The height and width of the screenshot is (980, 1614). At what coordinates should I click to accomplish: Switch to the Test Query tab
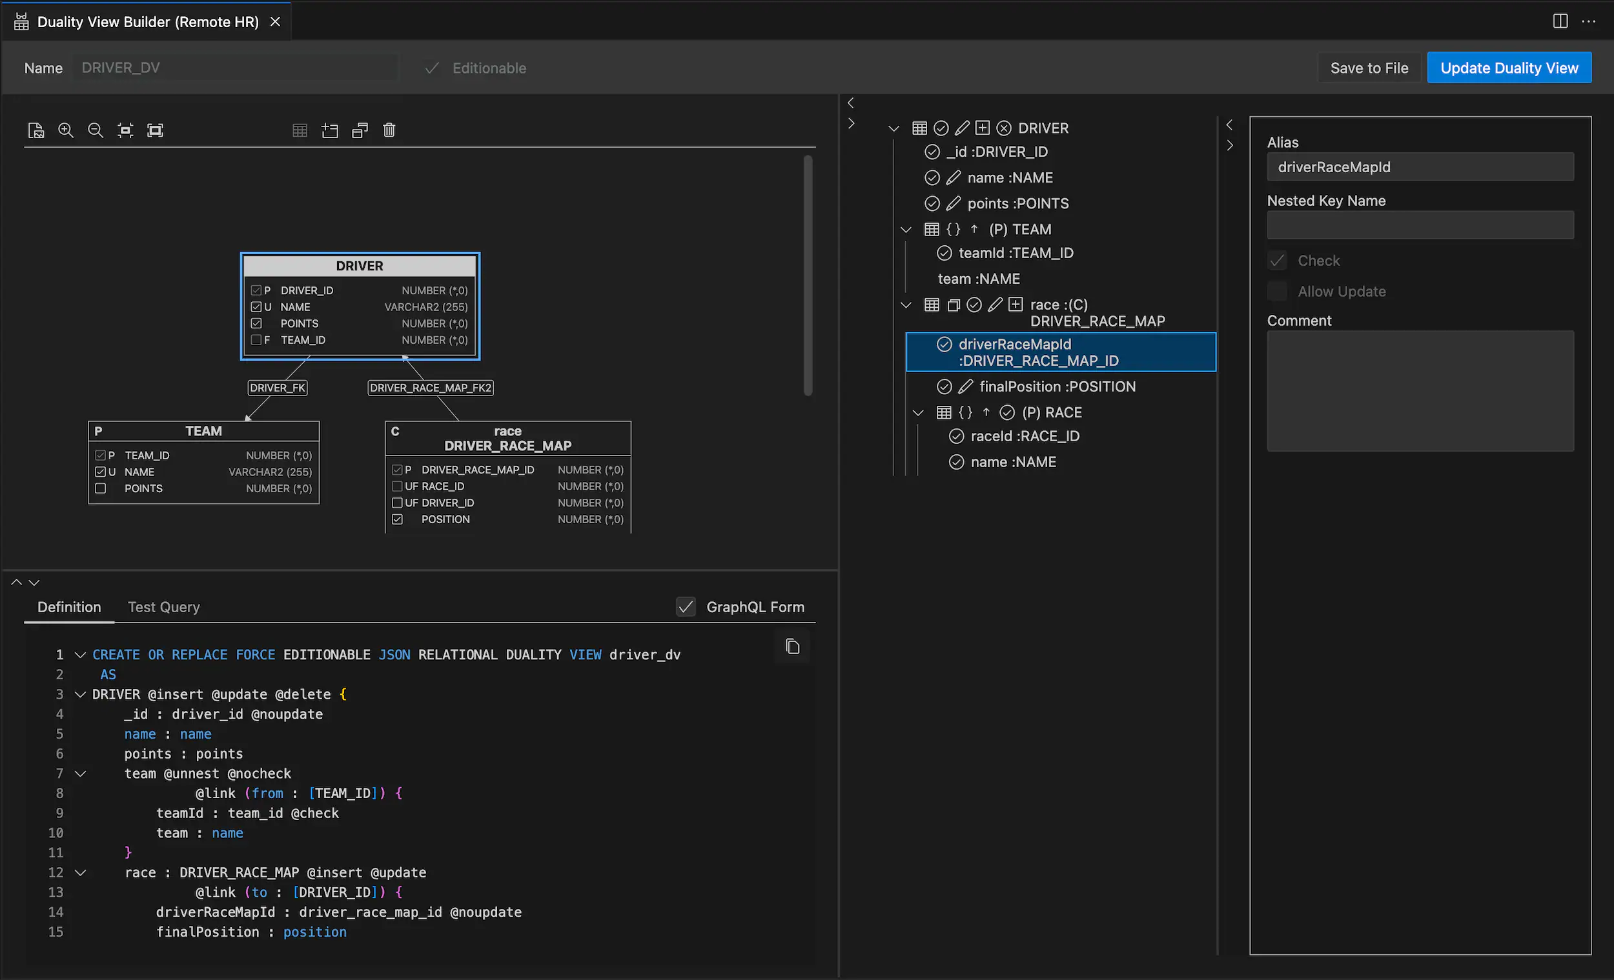tap(163, 607)
